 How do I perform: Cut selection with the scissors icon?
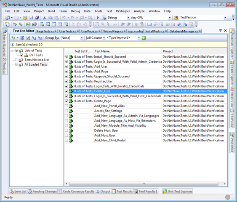pos(45,18)
